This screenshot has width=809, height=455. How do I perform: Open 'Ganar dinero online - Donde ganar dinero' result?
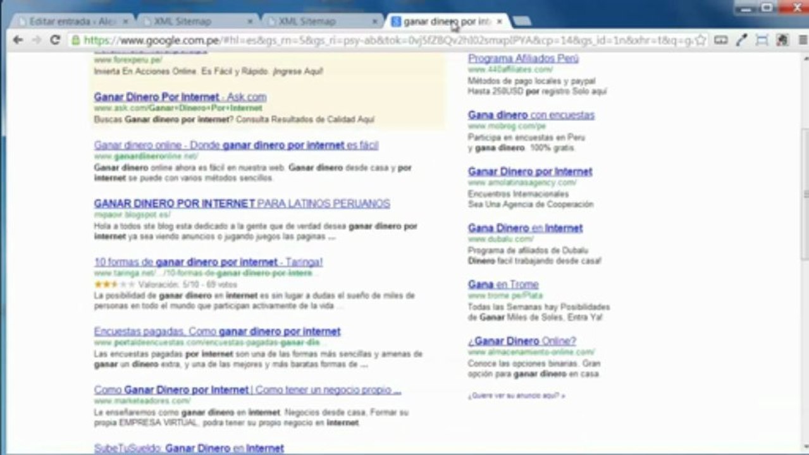tap(236, 145)
